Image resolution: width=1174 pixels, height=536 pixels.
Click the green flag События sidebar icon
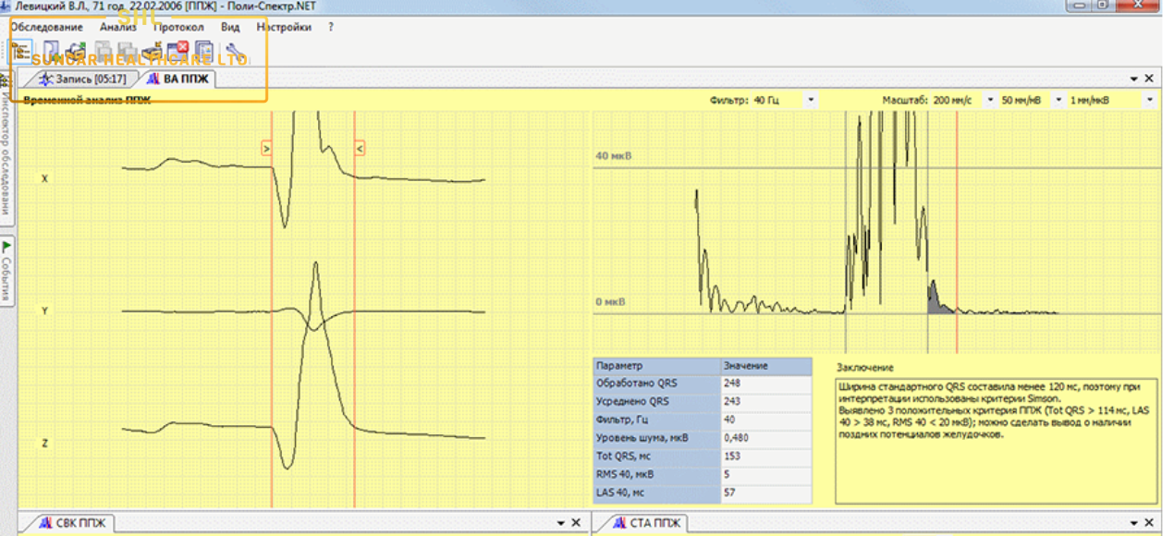(6, 247)
